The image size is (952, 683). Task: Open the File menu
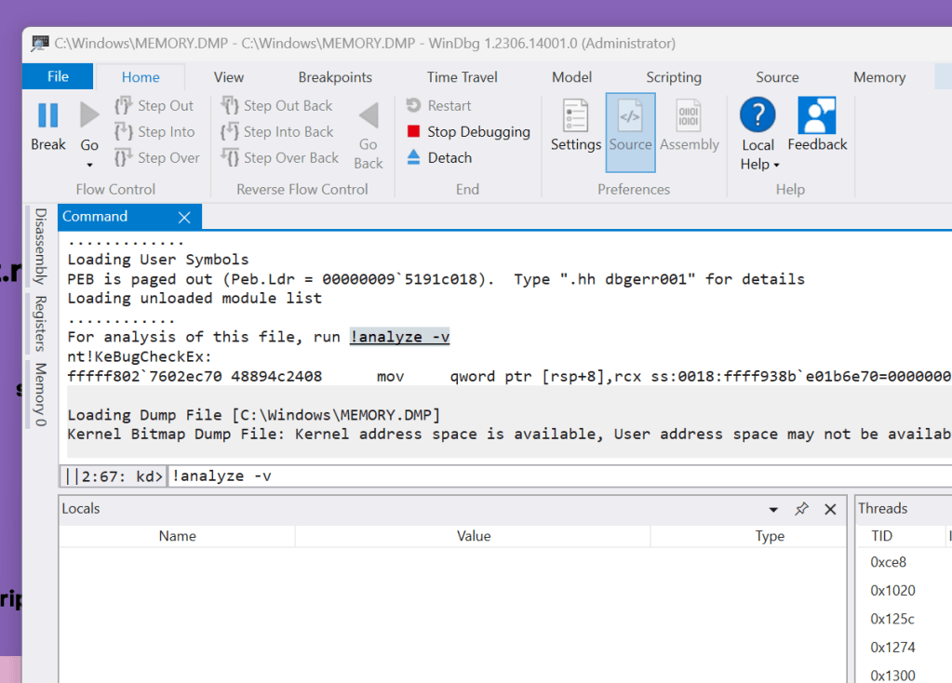tap(58, 76)
